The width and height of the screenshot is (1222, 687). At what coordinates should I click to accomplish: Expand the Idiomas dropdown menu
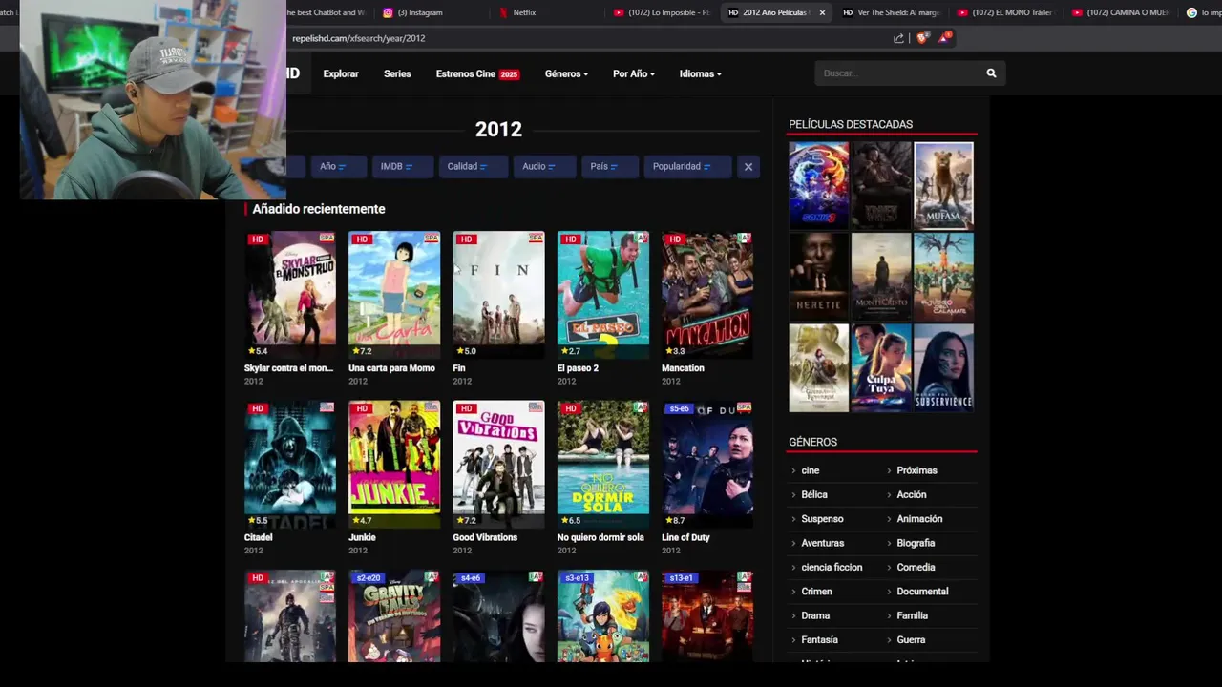701,73
